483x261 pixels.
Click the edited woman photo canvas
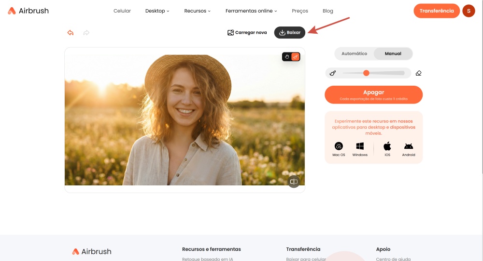[x=185, y=120]
